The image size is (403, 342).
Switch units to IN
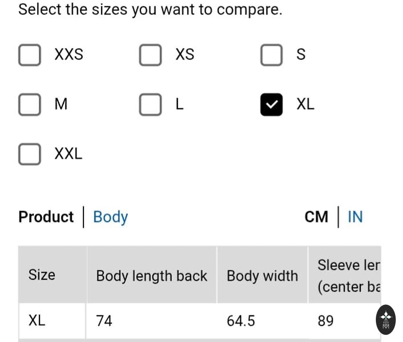[355, 217]
